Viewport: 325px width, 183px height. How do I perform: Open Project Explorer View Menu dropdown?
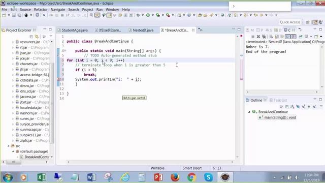[x=51, y=36]
